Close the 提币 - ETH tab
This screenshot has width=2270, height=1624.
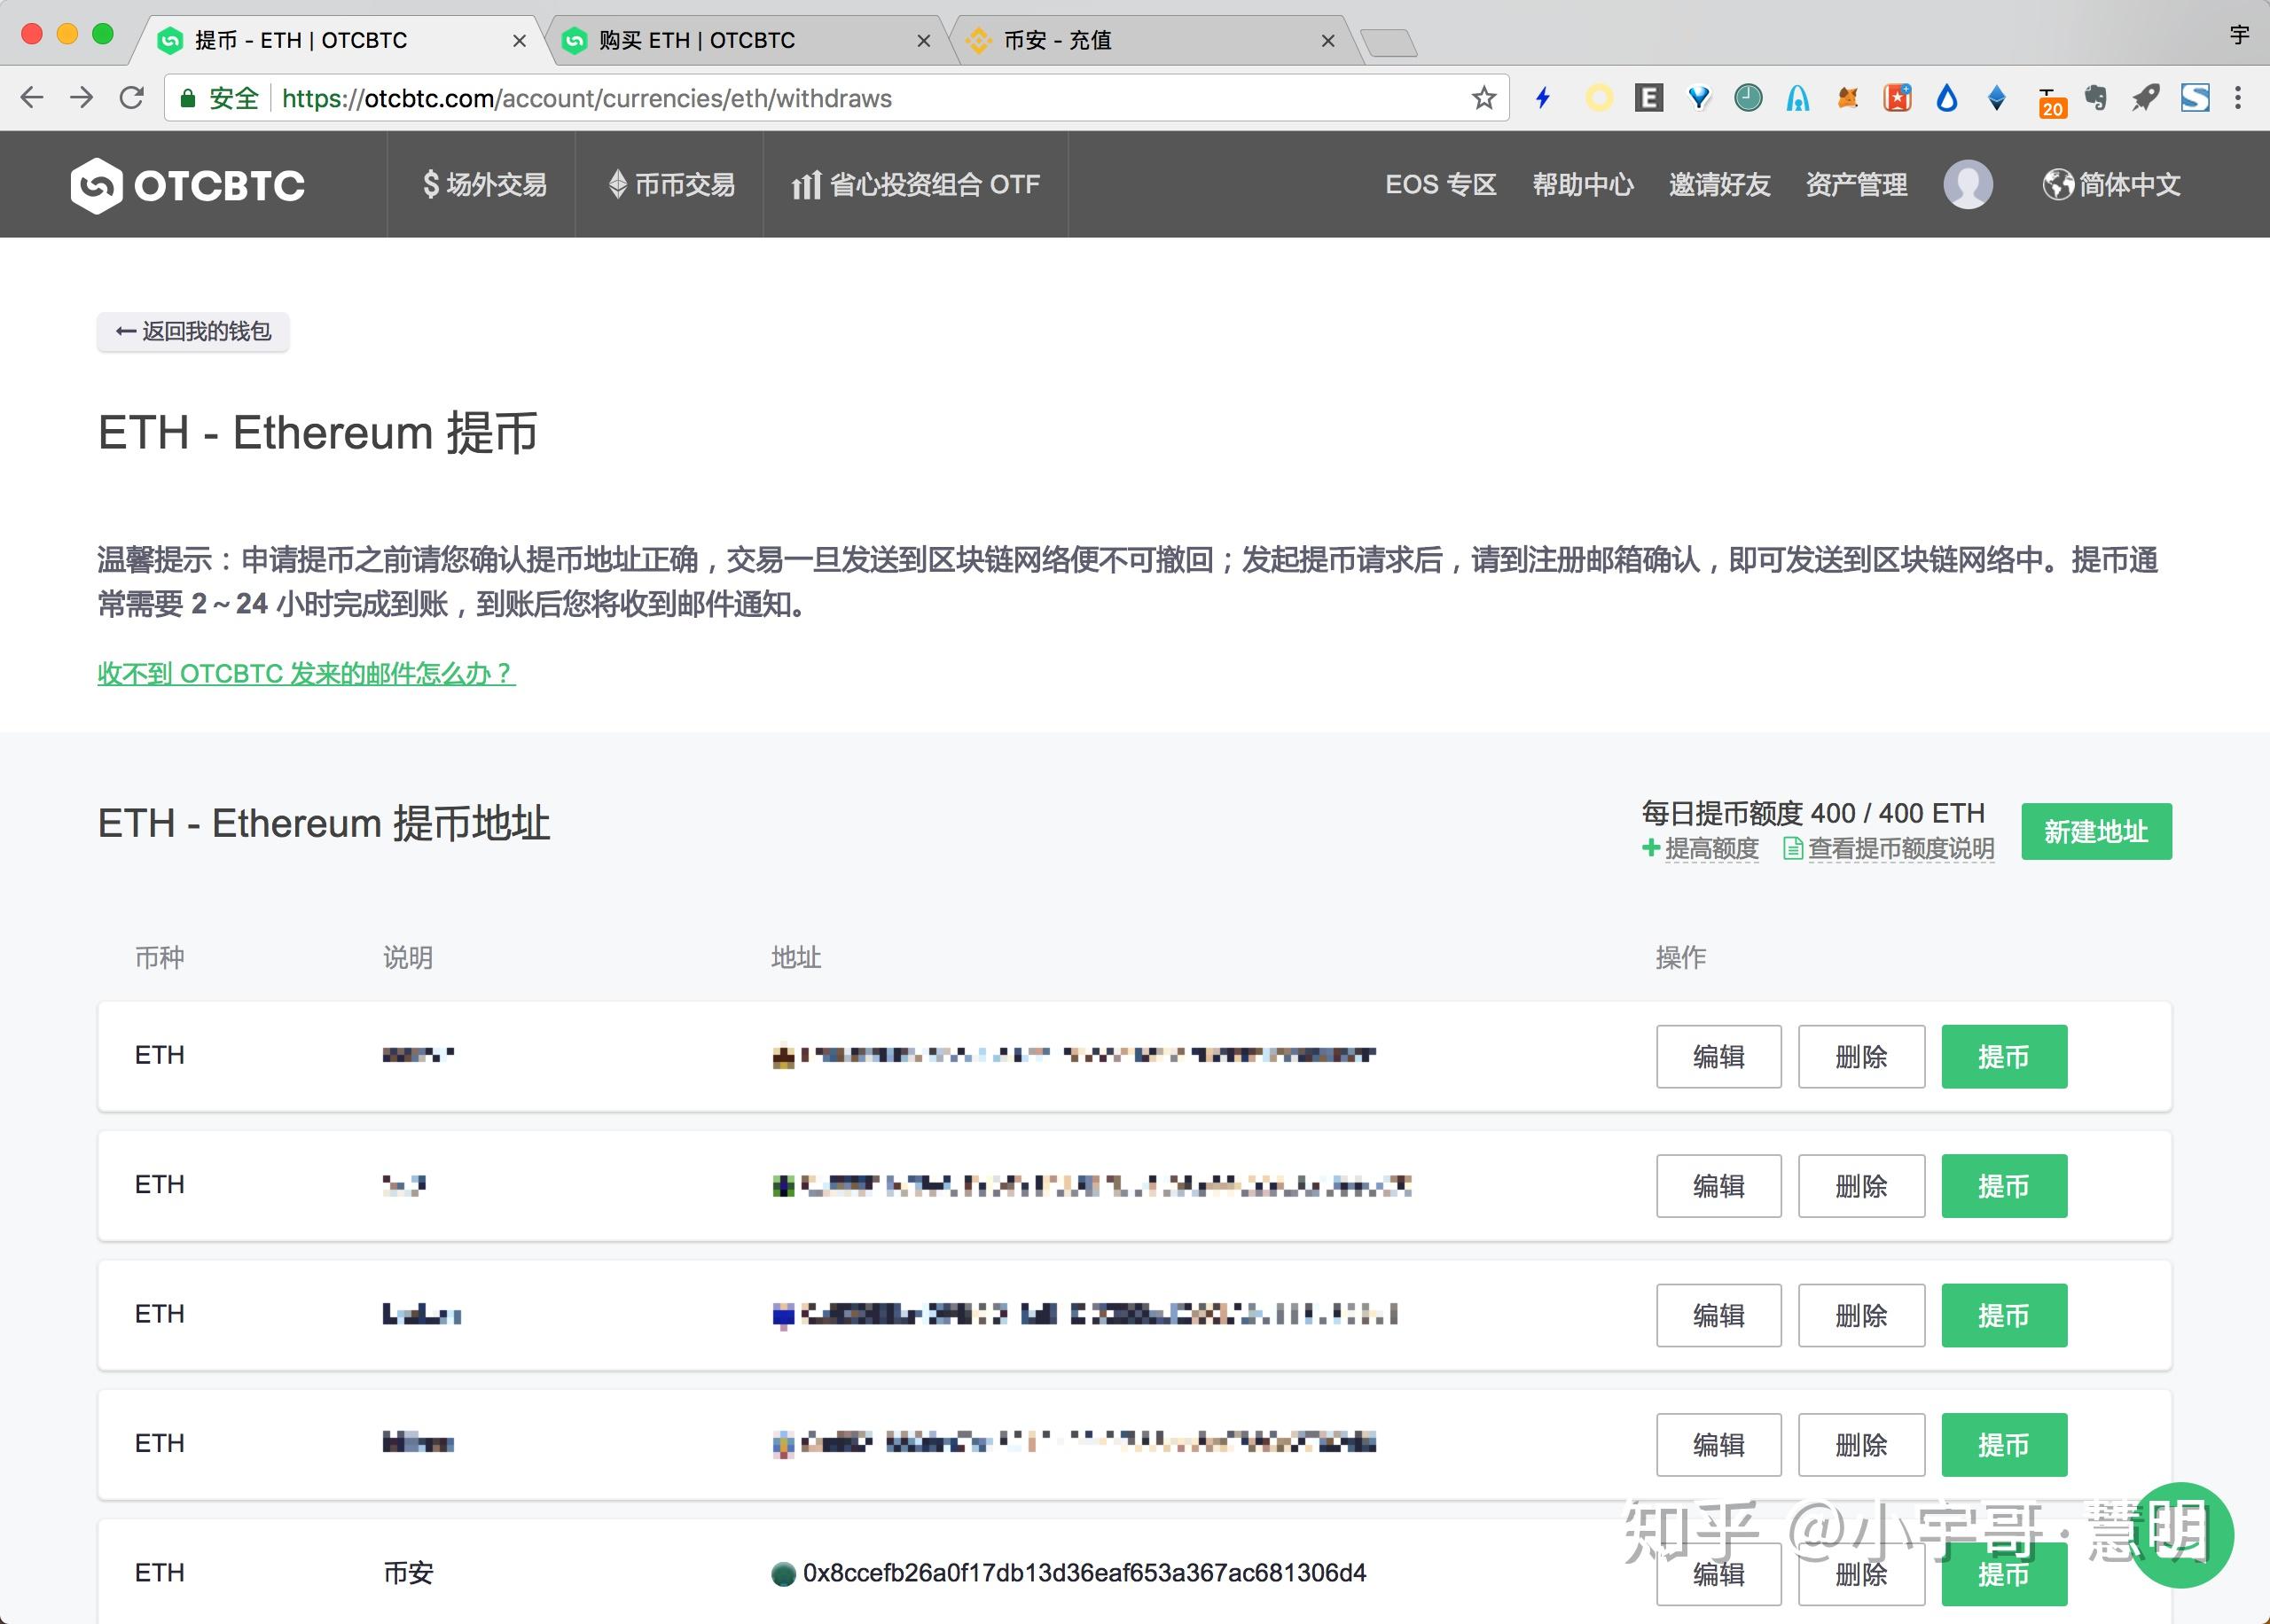point(519,41)
